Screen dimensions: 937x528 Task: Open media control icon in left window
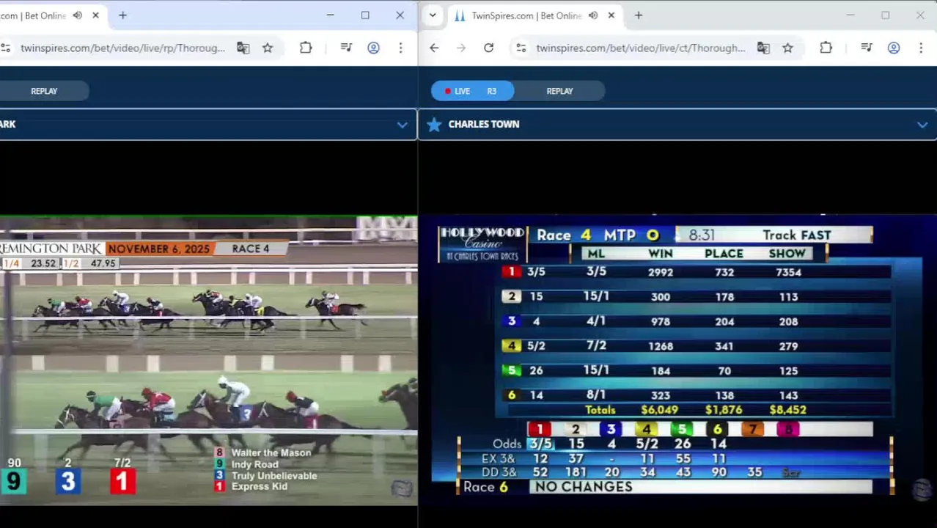346,48
